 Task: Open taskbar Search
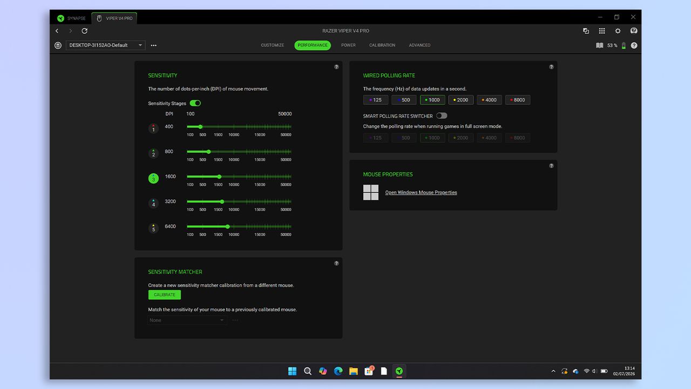307,371
